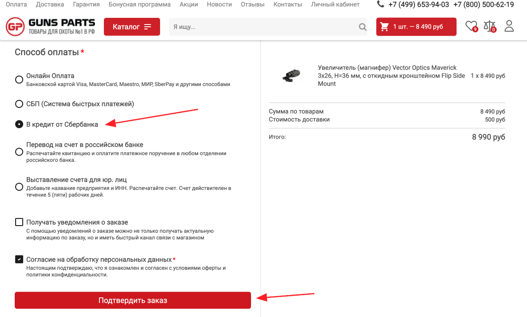Screen dimensions: 527x317
Task: Uncheck Согласие на обработку персональных данных
Action: tap(19, 259)
